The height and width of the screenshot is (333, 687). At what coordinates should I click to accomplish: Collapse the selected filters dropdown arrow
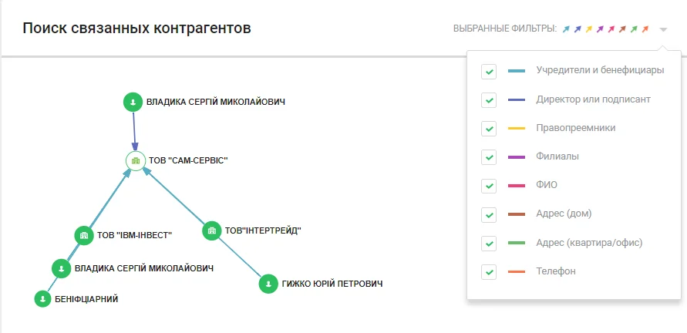pos(663,30)
